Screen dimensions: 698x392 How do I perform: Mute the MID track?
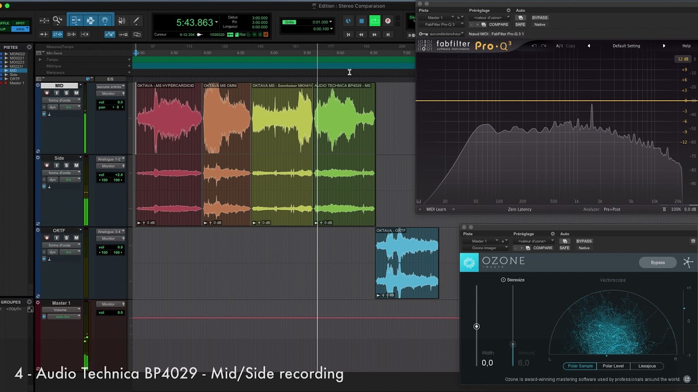point(76,93)
